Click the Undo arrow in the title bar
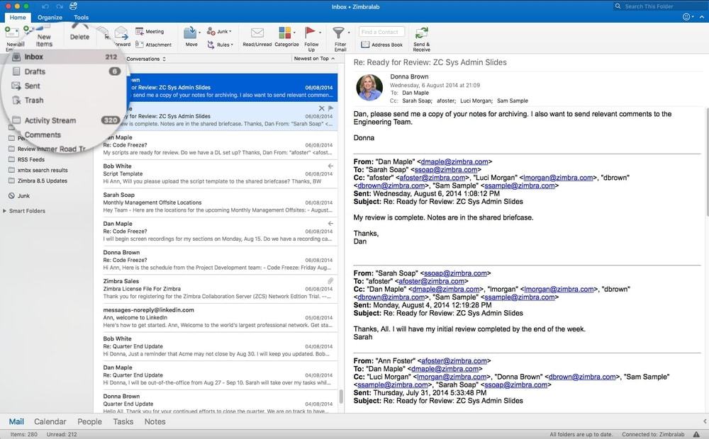 tap(45, 6)
